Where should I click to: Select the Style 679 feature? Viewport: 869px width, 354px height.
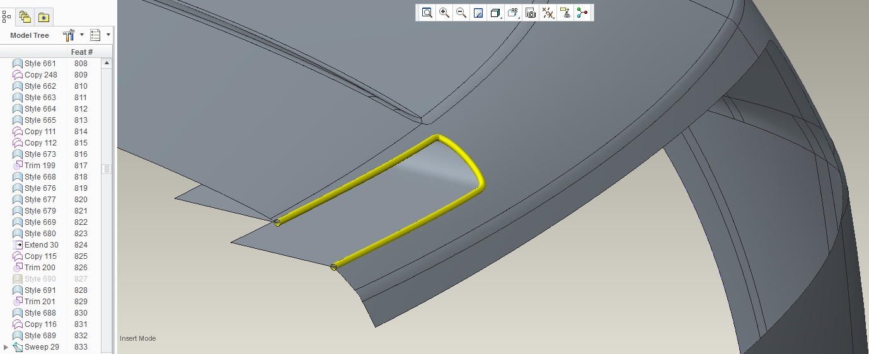pyautogui.click(x=40, y=211)
